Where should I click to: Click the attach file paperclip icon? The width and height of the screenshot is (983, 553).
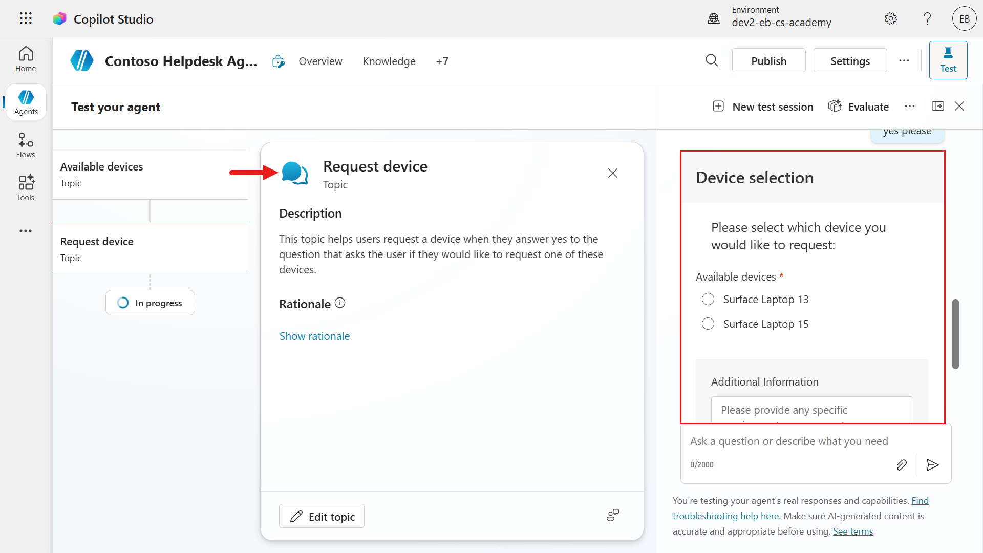point(902,465)
